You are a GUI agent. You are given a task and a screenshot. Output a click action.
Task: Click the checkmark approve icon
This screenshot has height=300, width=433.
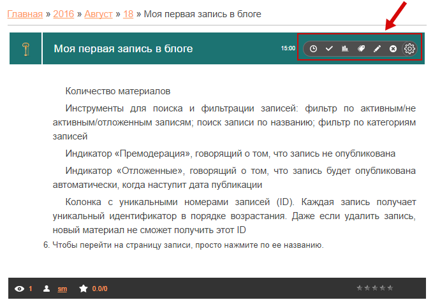(x=329, y=48)
